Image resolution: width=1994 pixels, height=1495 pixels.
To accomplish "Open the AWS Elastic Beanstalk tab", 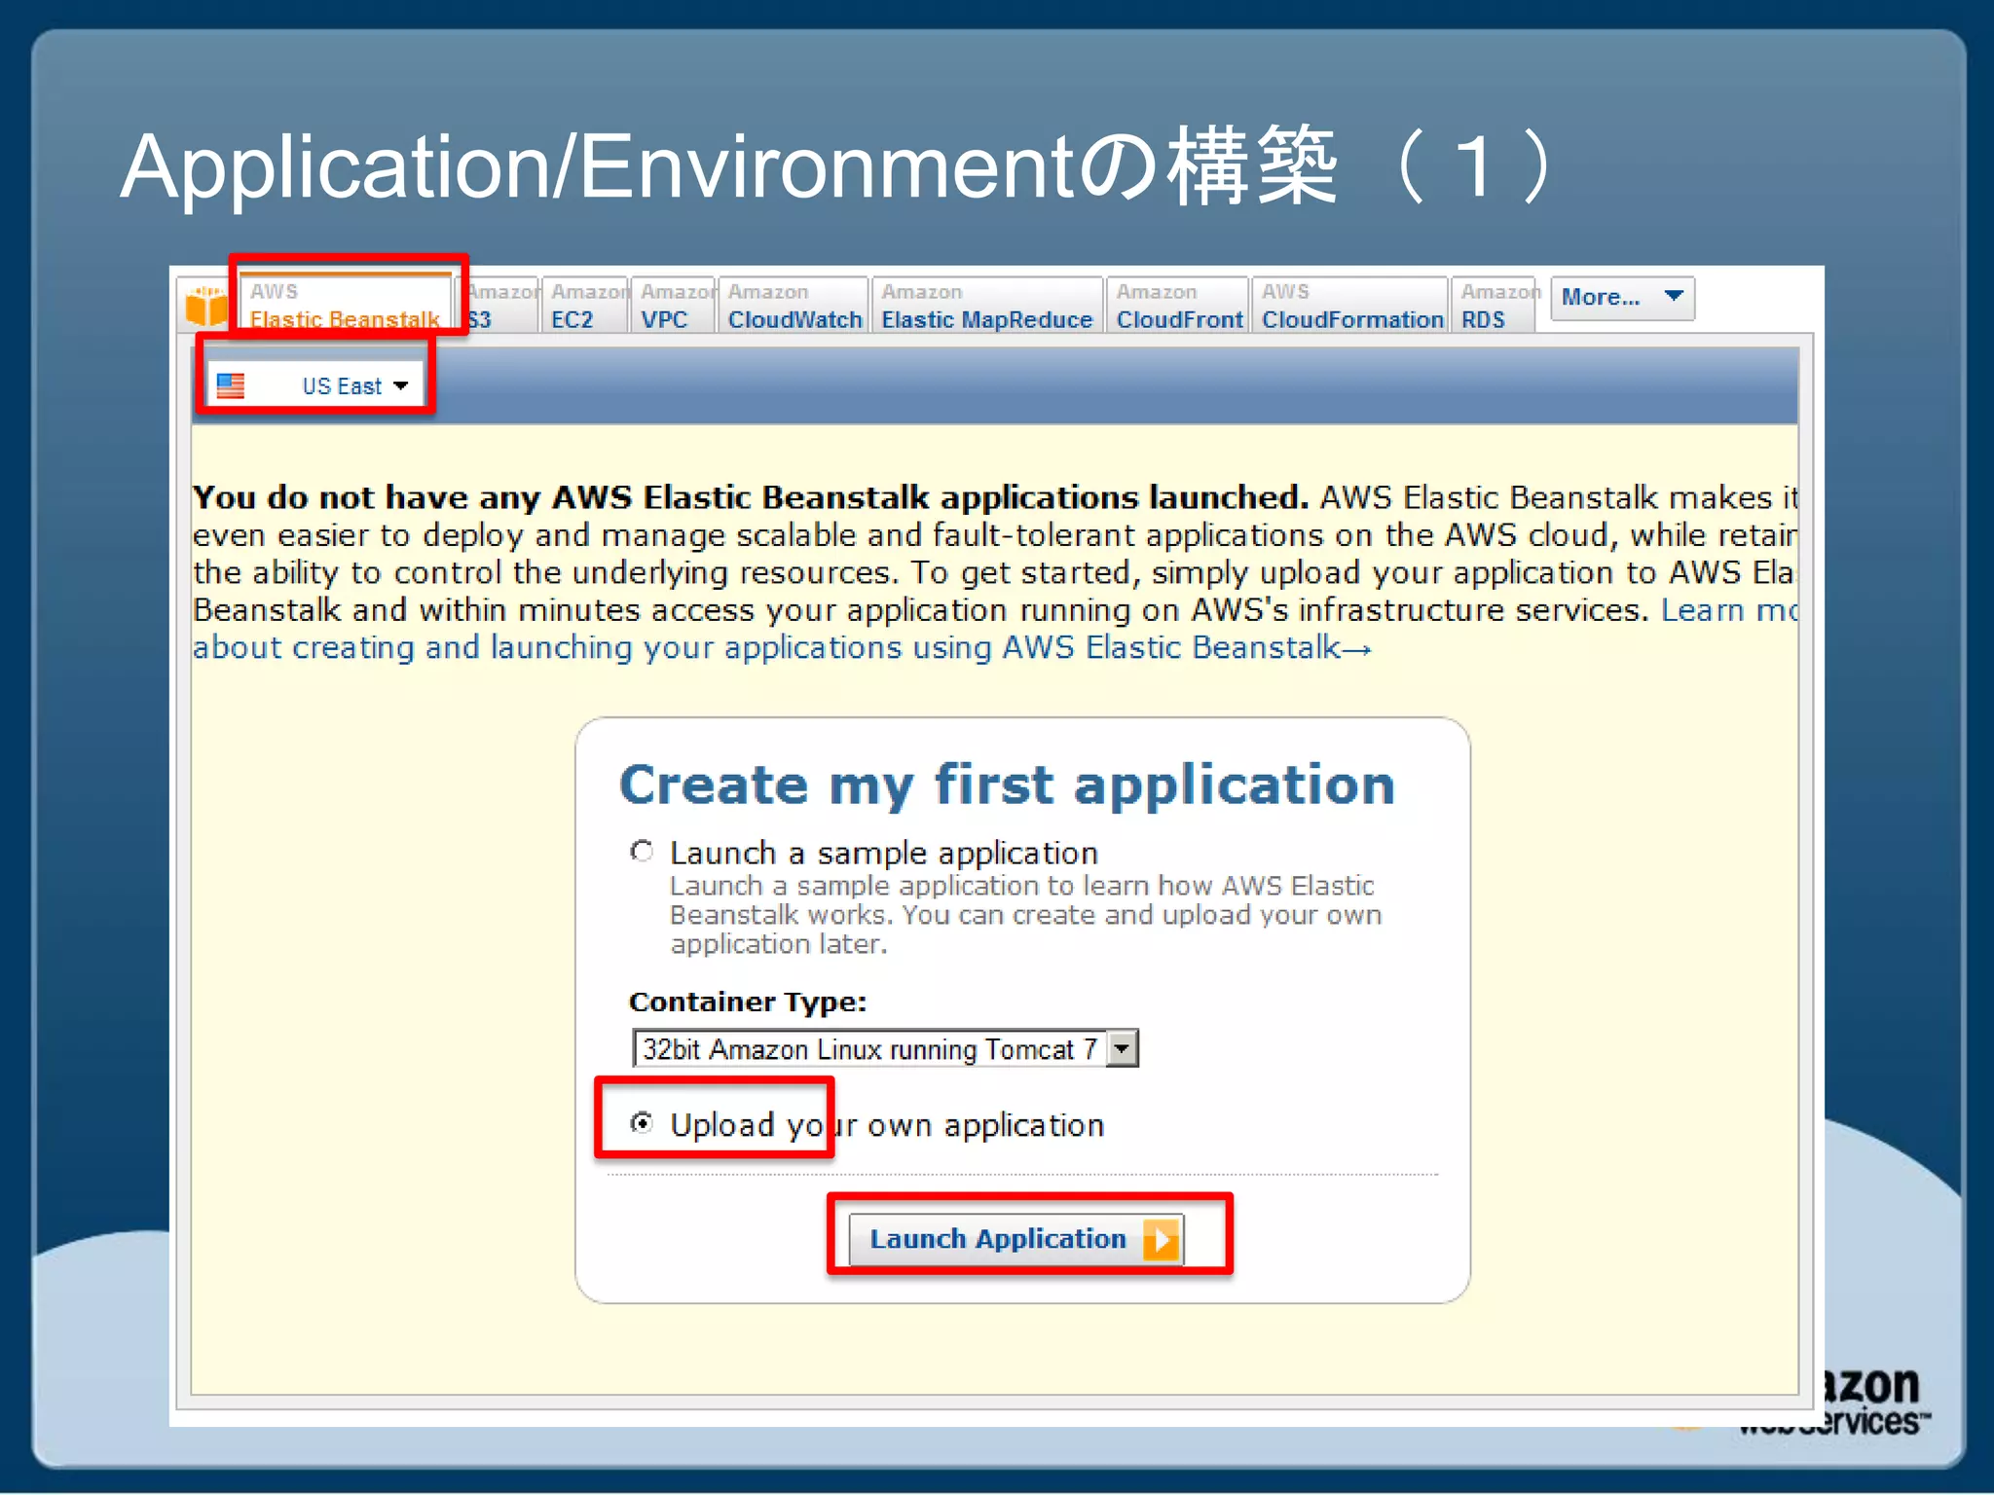I will [346, 306].
